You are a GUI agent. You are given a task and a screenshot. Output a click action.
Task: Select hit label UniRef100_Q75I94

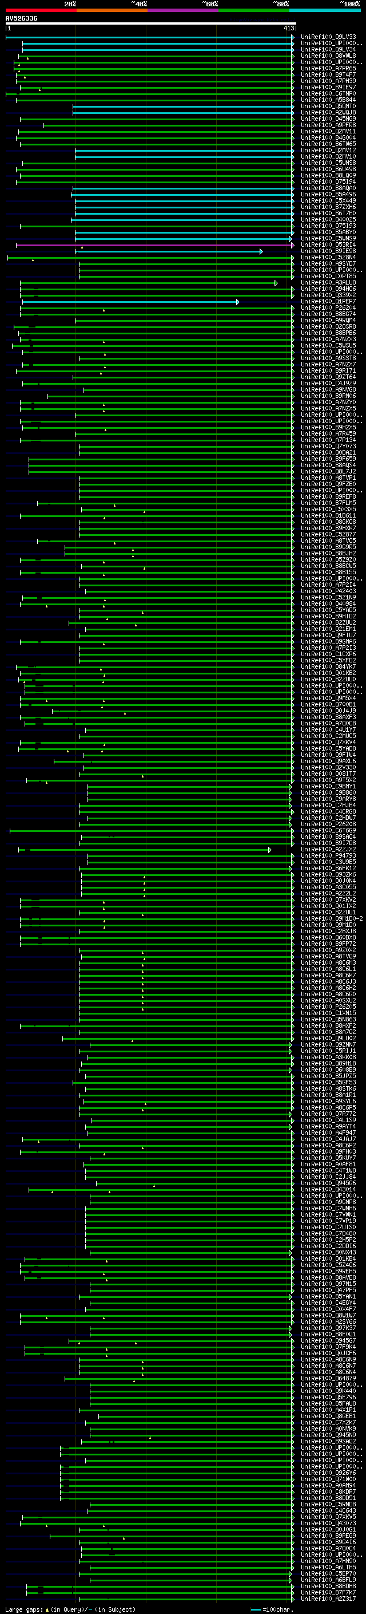click(x=328, y=181)
